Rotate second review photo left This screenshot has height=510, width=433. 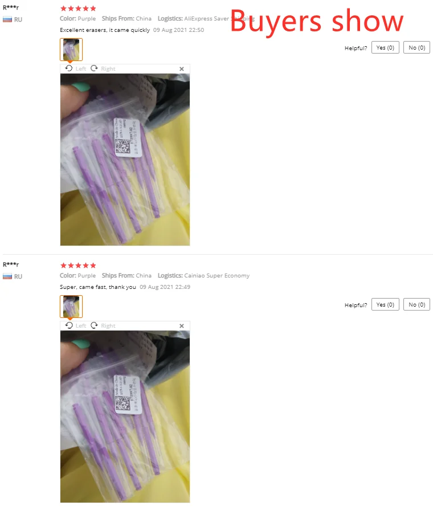[x=75, y=325]
